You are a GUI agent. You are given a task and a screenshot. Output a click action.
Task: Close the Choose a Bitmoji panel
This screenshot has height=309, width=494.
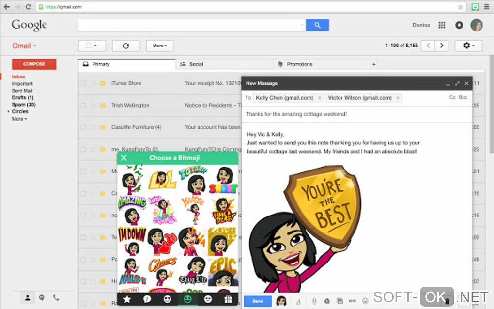(124, 158)
